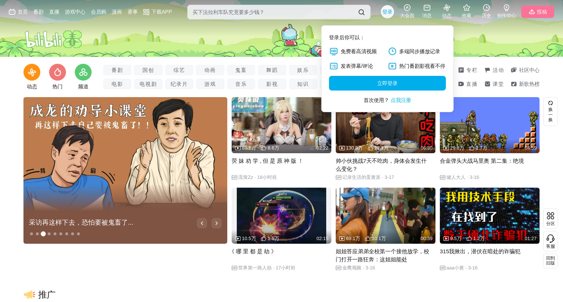Image resolution: width=563 pixels, height=302 pixels.
Task: Open 历史 history clock icon
Action: click(486, 11)
